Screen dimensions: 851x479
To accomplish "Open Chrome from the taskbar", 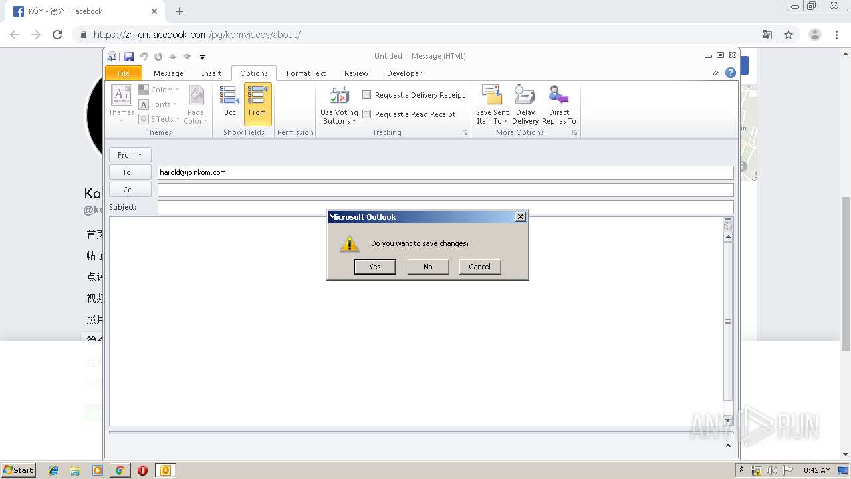I will pyautogui.click(x=120, y=470).
